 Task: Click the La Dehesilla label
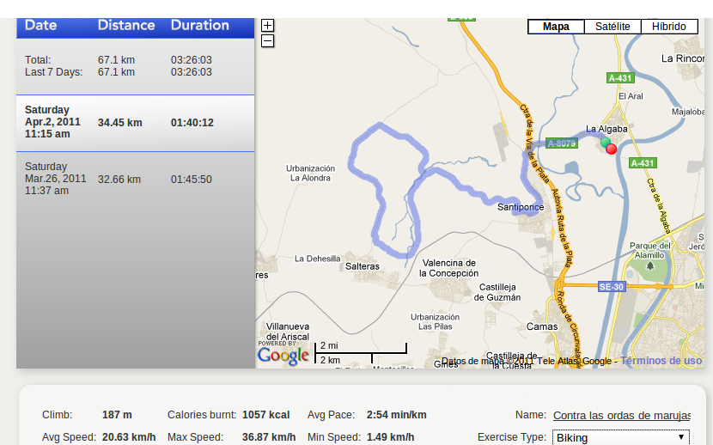317,259
